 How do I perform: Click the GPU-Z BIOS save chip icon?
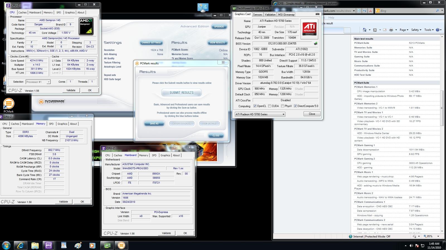point(316,43)
